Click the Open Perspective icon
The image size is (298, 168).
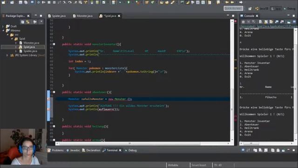tap(250, 8)
